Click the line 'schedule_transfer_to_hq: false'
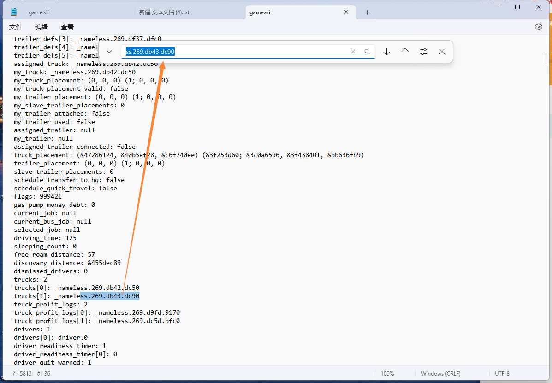 (69, 180)
